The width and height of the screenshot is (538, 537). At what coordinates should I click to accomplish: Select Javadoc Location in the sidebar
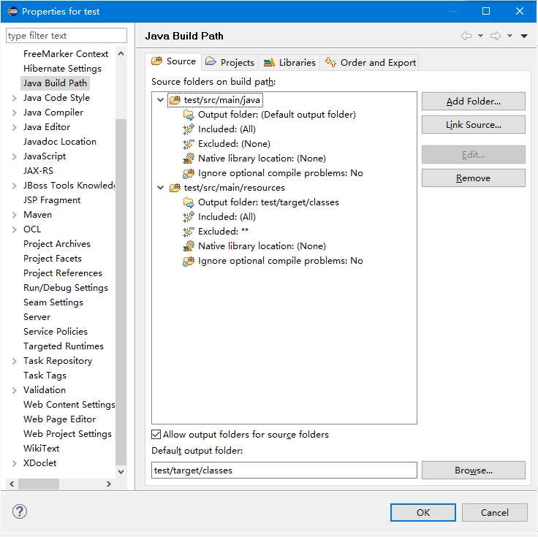60,142
